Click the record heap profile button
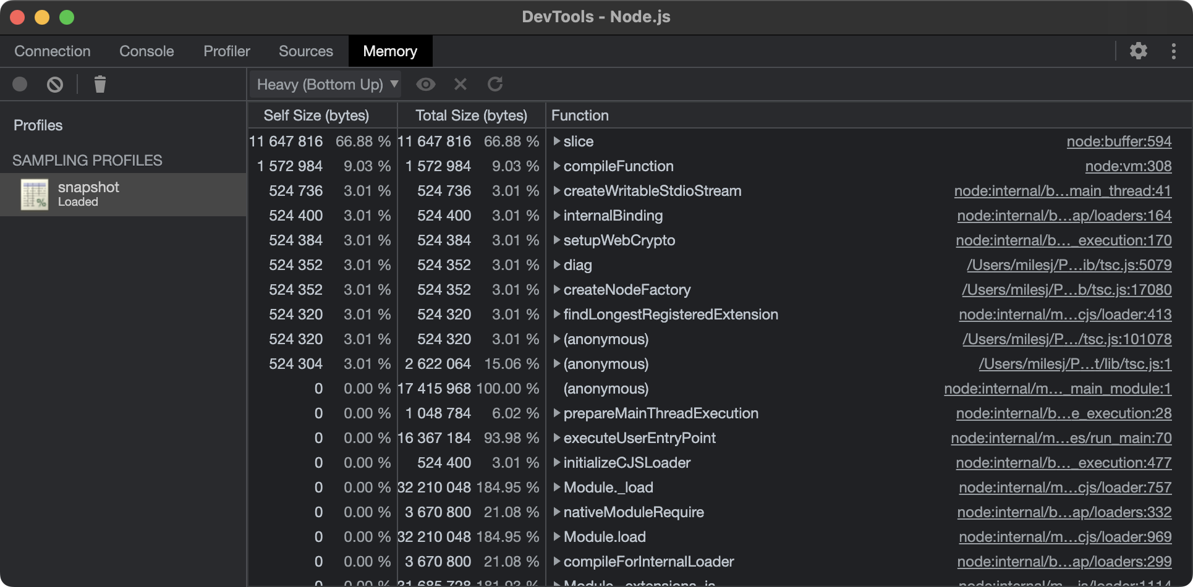The width and height of the screenshot is (1193, 587). pos(20,84)
